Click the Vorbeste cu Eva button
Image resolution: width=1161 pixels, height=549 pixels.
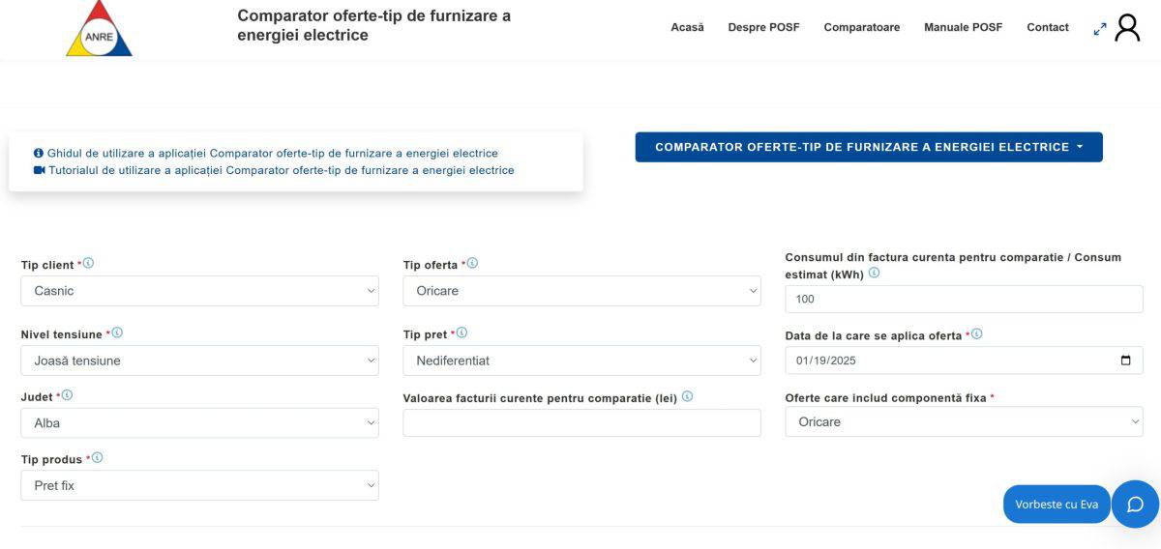click(1057, 504)
